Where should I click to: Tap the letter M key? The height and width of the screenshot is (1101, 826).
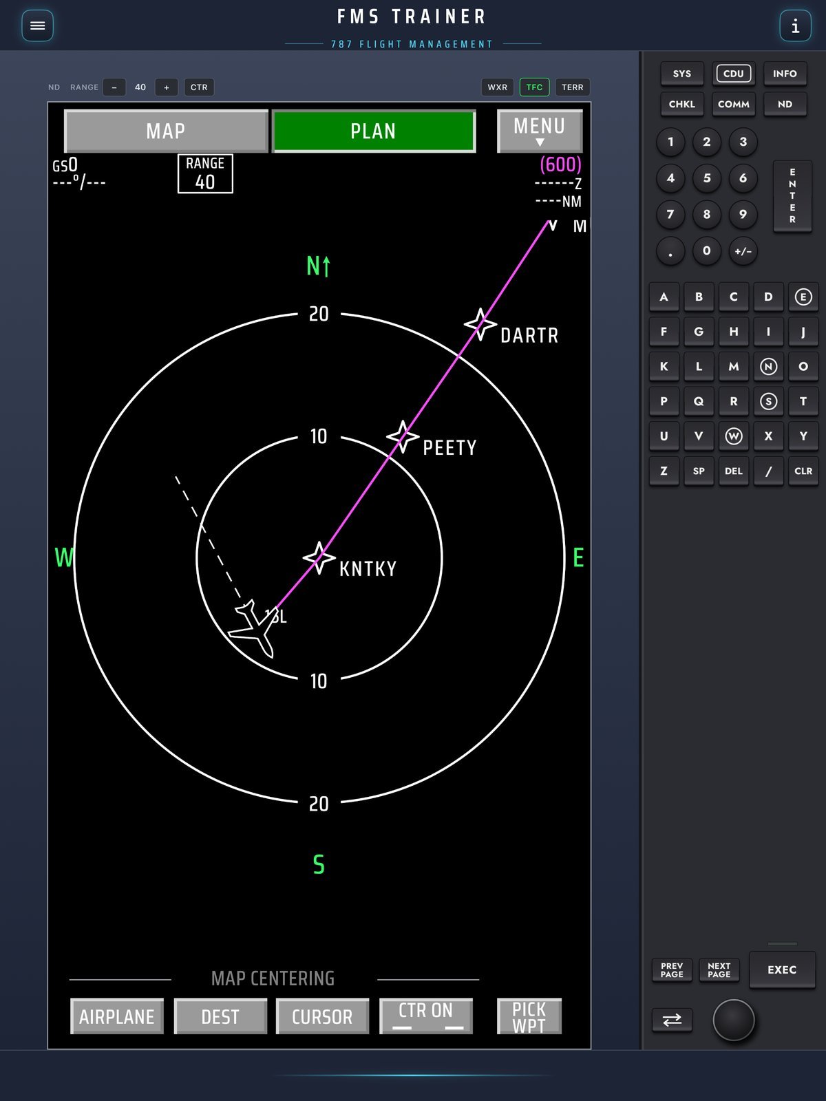734,366
